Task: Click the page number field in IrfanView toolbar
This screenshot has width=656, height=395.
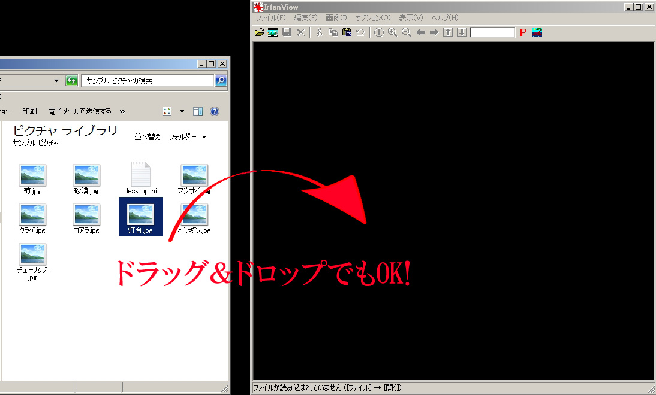Action: click(x=492, y=32)
